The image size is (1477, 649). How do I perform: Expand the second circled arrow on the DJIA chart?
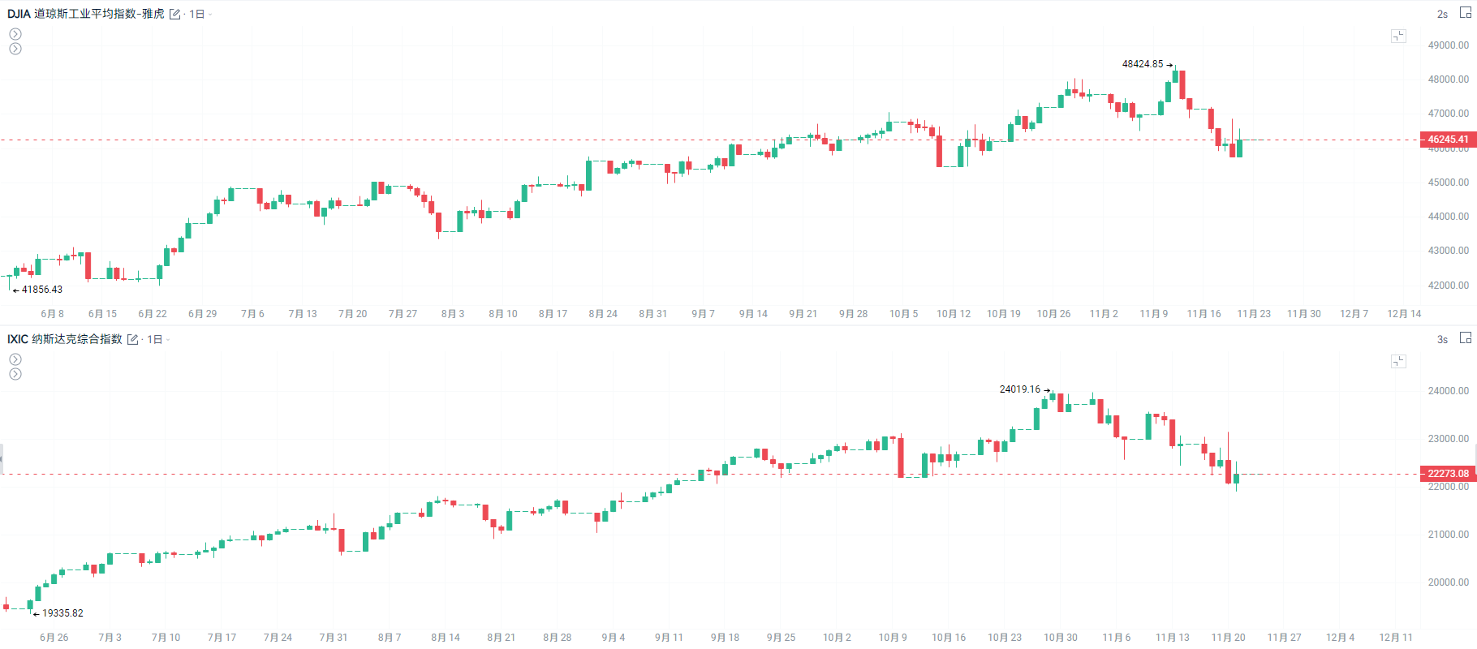click(15, 49)
